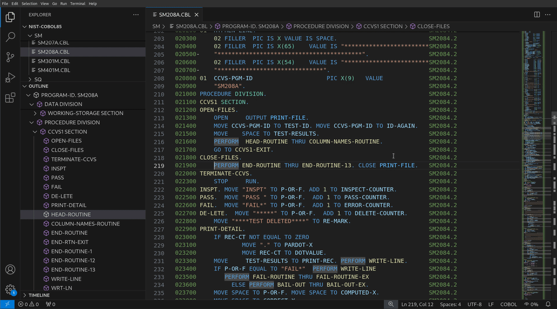The height and width of the screenshot is (309, 557).
Task: Open Explorer views and more actions menu
Action: click(x=136, y=14)
